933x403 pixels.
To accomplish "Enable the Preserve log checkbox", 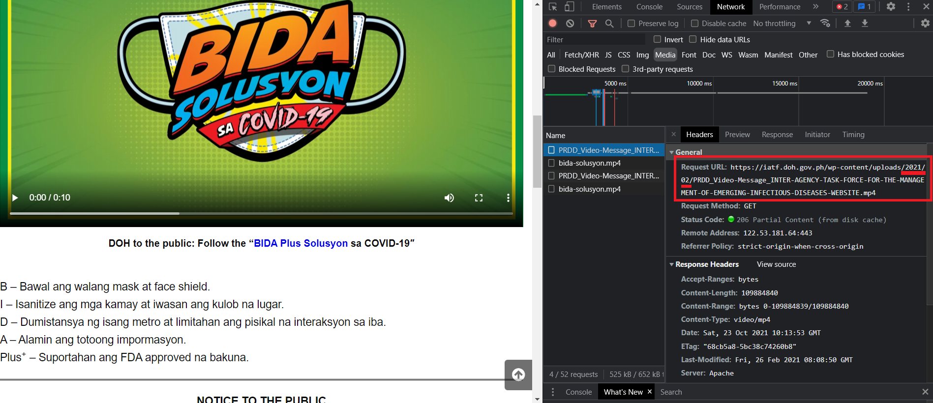I will coord(631,23).
